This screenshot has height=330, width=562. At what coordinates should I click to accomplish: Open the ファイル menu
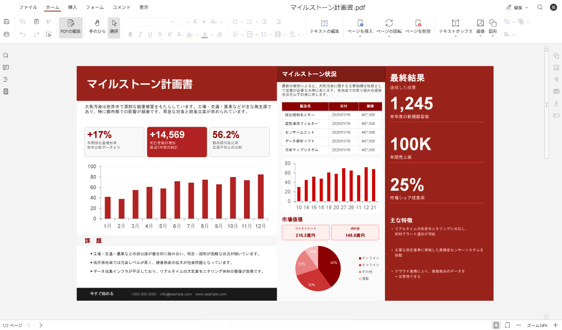pos(28,7)
